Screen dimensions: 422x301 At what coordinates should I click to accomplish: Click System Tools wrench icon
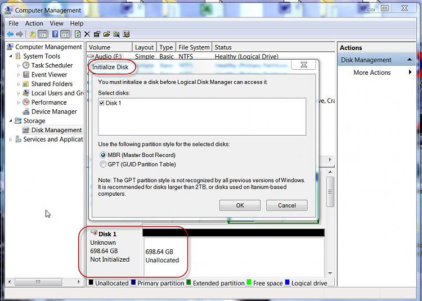[x=18, y=56]
